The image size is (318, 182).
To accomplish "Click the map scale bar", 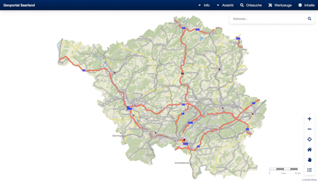I will click(283, 169).
